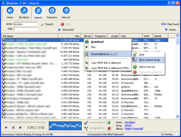Click headphone icon of 15.004.485 Bytes row
The height and width of the screenshot is (137, 181).
tap(4, 52)
